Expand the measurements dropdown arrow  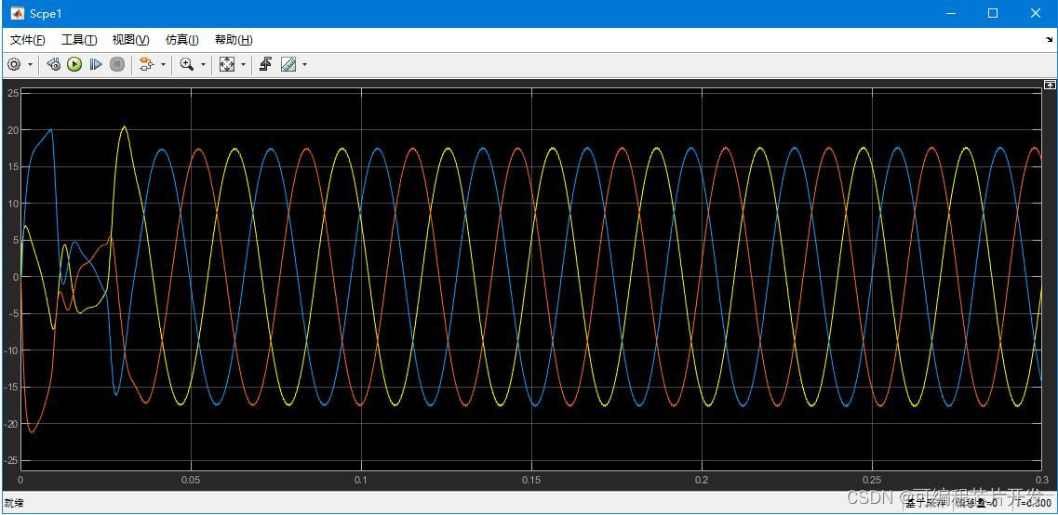pos(305,65)
